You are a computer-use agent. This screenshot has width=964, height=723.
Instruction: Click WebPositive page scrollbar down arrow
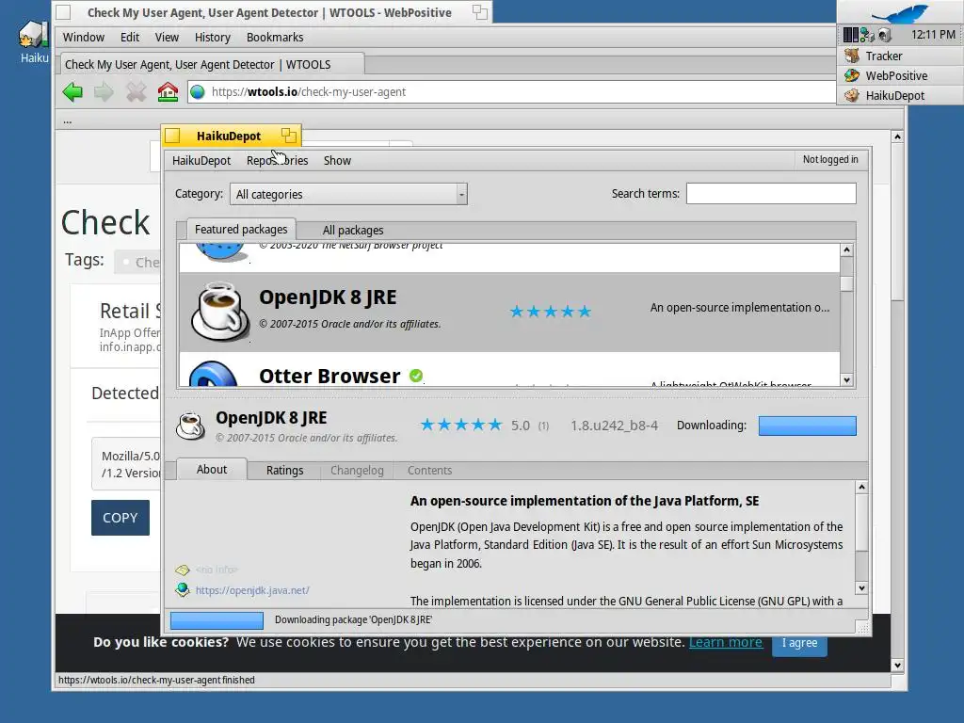pos(897,666)
